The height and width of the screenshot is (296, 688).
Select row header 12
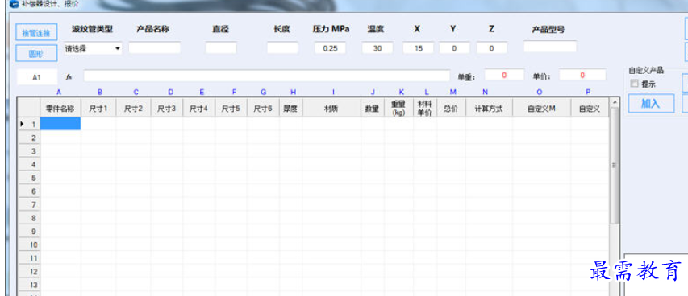[x=28, y=272]
